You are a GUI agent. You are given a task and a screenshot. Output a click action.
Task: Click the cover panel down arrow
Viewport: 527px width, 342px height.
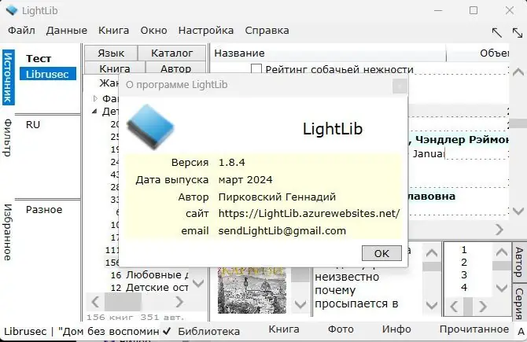pos(300,304)
